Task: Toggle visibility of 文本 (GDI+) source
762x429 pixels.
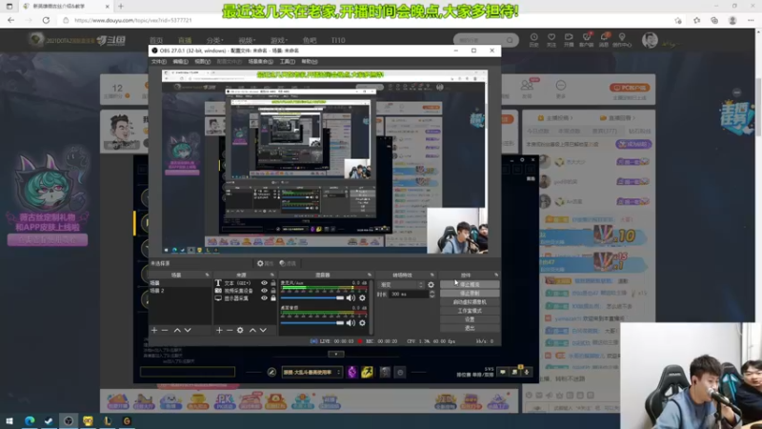Action: (x=264, y=282)
